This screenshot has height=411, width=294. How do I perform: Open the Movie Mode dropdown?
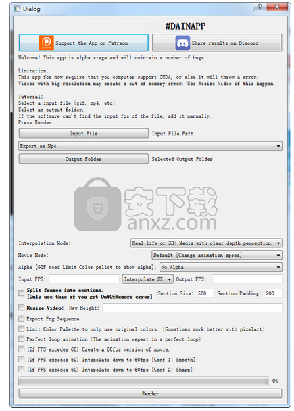(217, 255)
